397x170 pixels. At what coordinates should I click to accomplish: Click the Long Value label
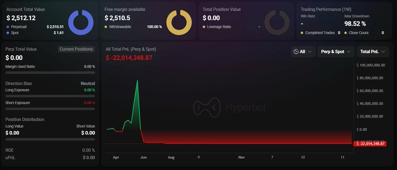click(15, 126)
